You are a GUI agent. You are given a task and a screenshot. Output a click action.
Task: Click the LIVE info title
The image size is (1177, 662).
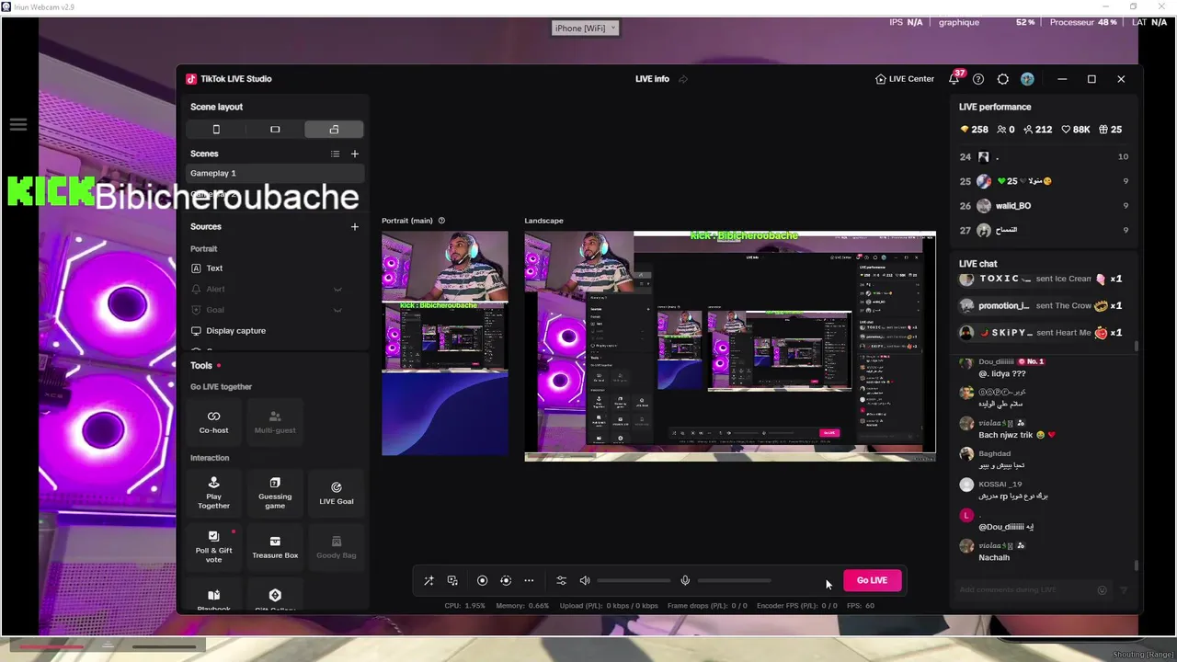click(x=652, y=79)
